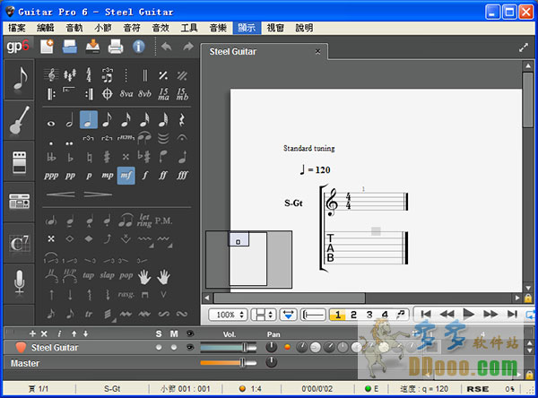Click the rewind button
538x398 pixels.
(x=447, y=314)
